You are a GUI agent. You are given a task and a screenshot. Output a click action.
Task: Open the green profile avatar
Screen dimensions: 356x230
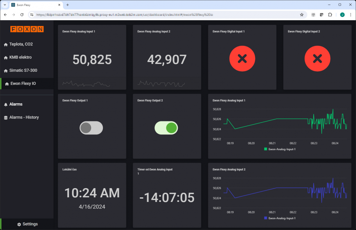342,15
